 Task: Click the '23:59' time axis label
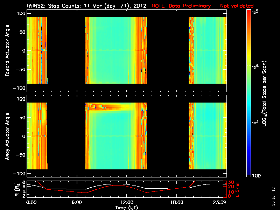[x=220, y=203]
